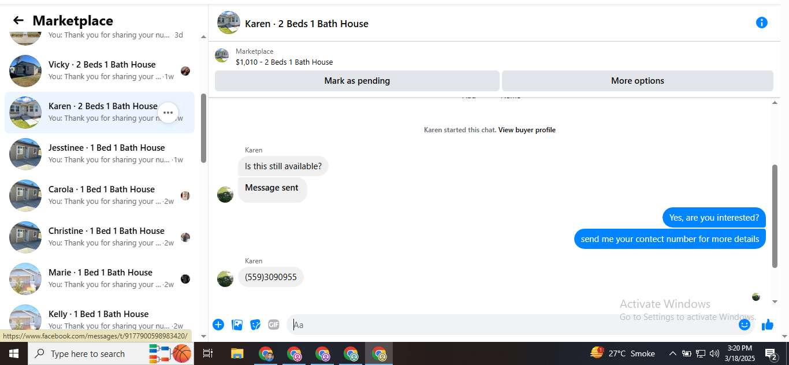The image size is (789, 365).
Task: Open Kelly 1 Bed 1 Bath House chat
Action: (x=99, y=321)
